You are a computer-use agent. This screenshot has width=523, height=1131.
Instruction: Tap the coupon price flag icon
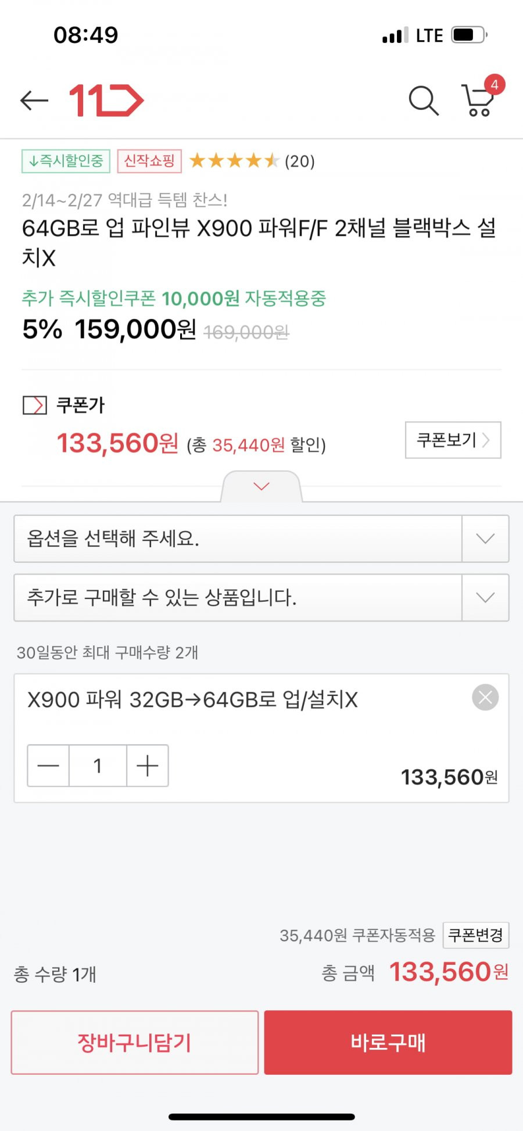[x=35, y=405]
